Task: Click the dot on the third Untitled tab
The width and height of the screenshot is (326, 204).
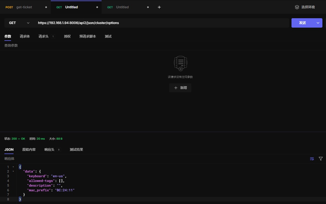Action: point(148,7)
